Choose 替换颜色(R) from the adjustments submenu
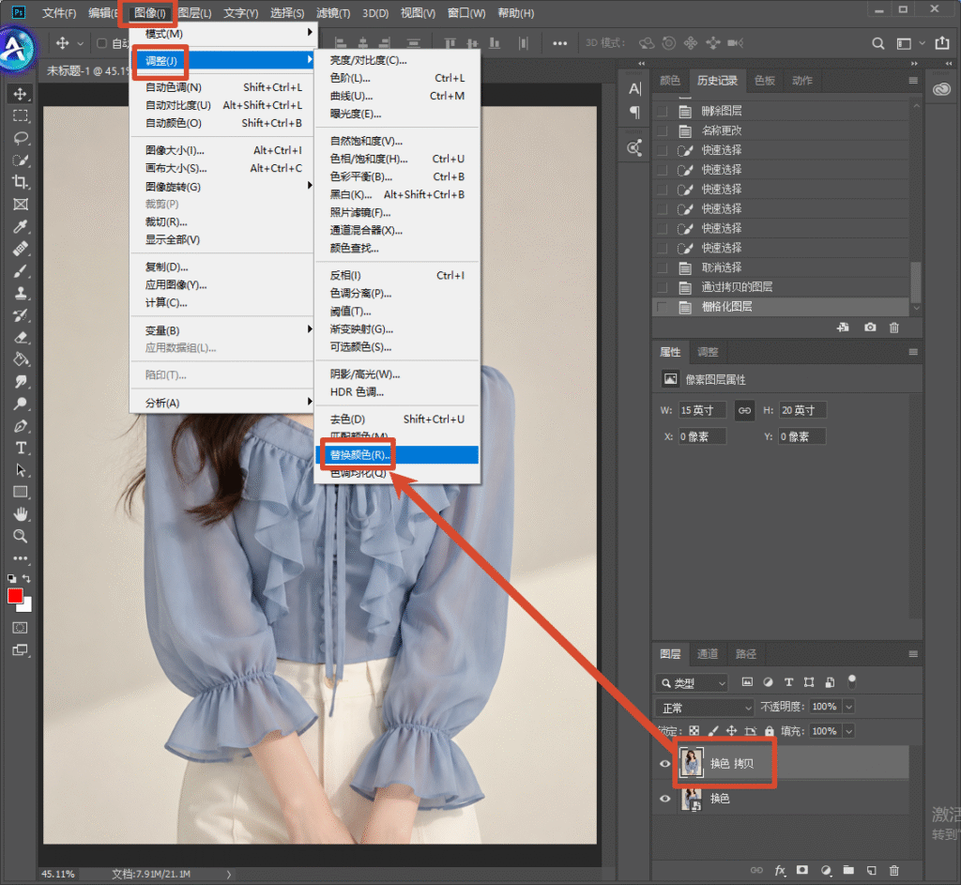 click(397, 455)
